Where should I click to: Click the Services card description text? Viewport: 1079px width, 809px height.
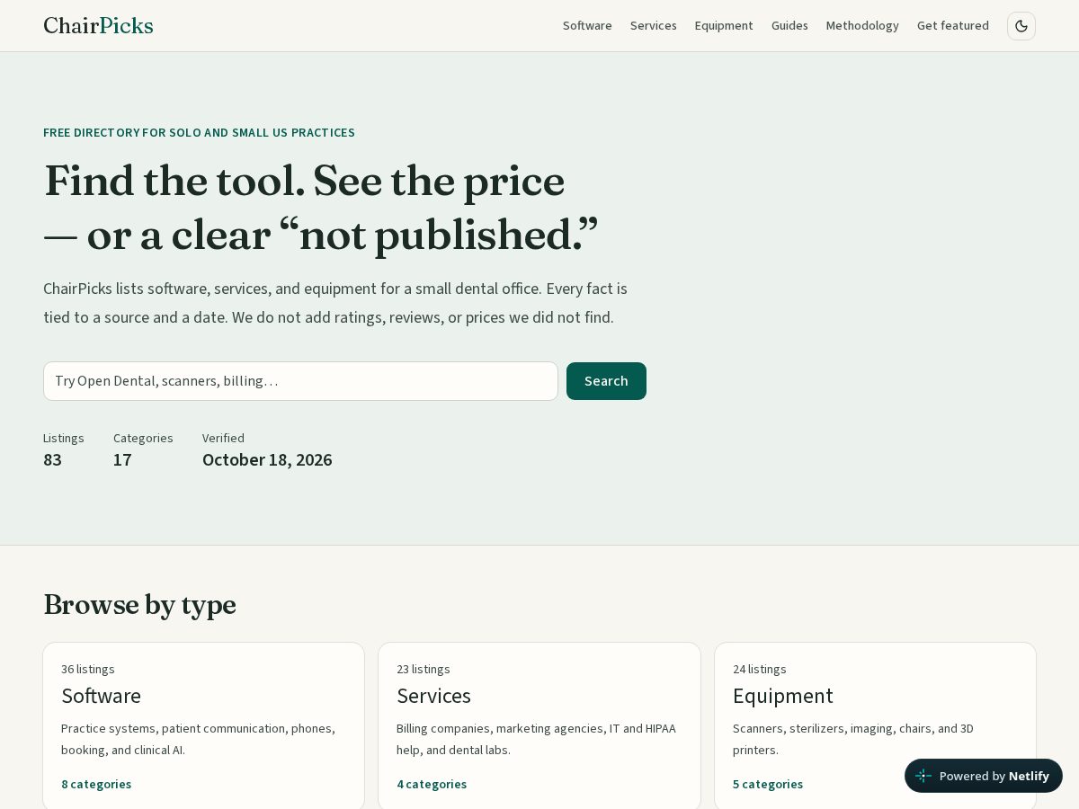tap(536, 739)
